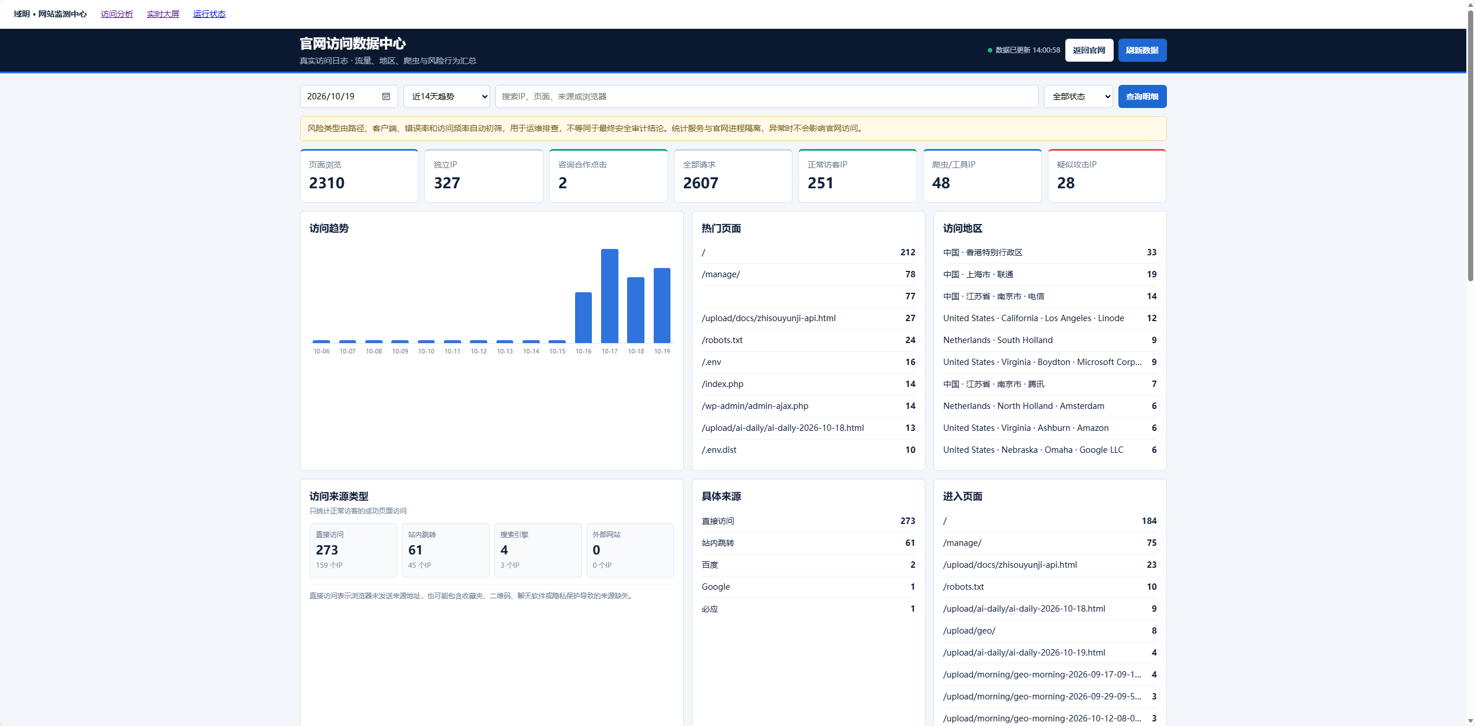
Task: Click the 中国 · 上海市 · 联通 region row
Action: click(x=1050, y=274)
